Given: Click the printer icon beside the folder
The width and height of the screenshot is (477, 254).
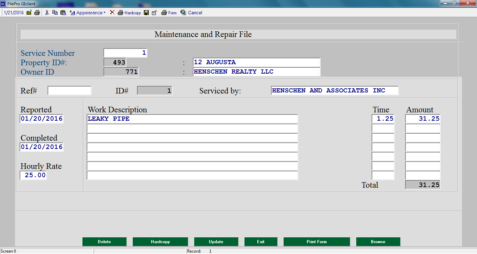Looking at the screenshot, I should coord(37,13).
